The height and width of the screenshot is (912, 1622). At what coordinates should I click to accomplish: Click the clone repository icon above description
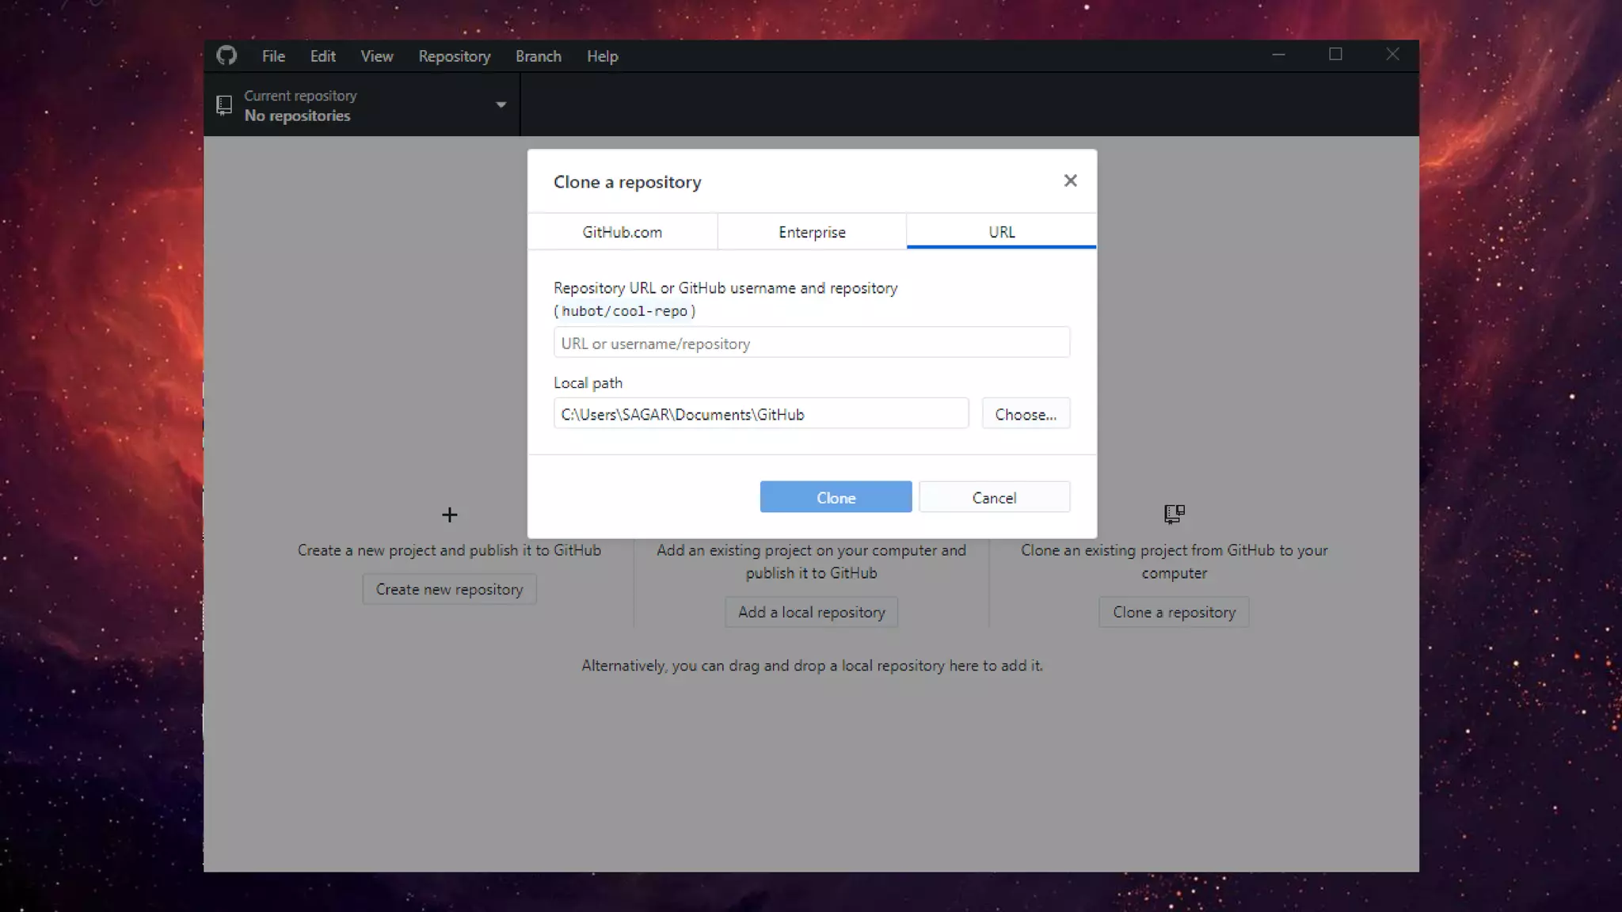1174,515
